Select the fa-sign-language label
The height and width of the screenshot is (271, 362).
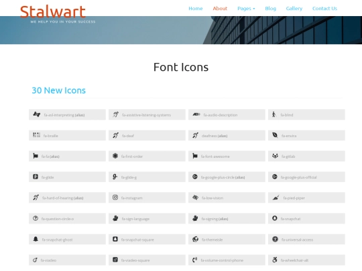point(135,219)
